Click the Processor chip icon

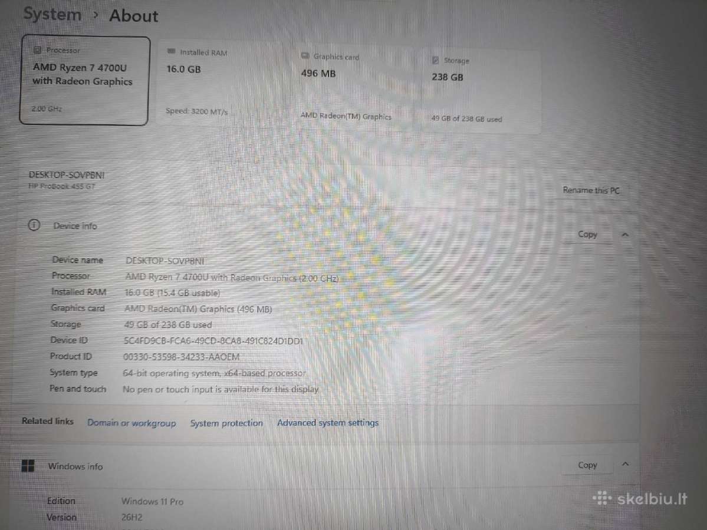[x=37, y=50]
